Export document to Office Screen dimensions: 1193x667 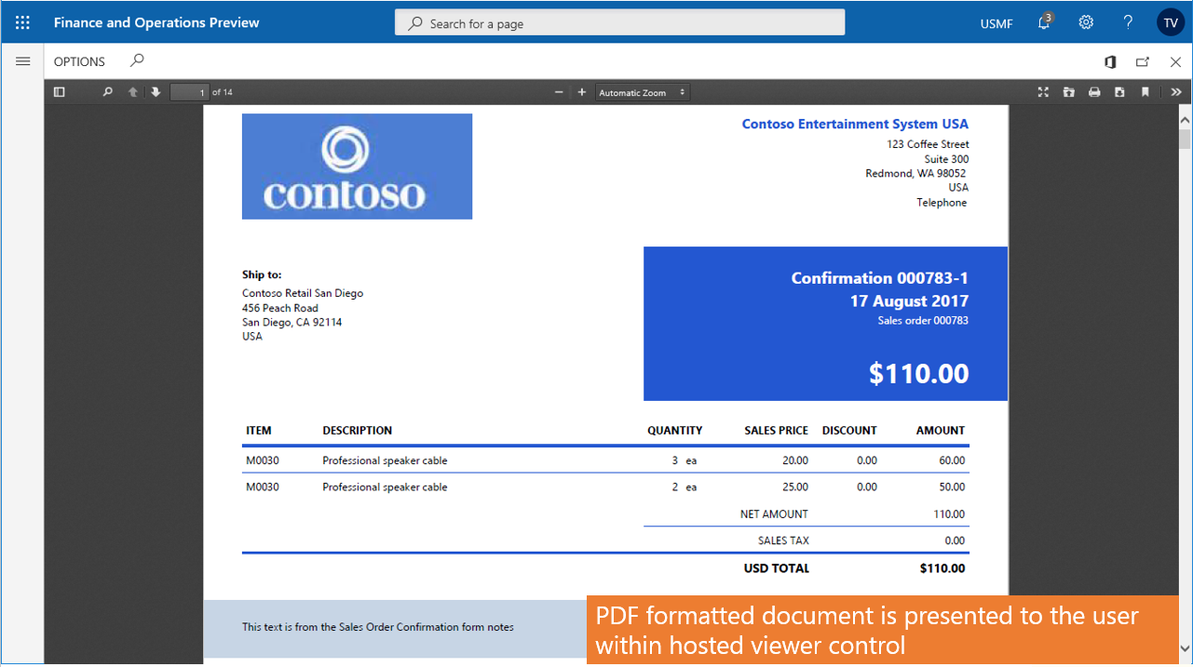[1110, 61]
